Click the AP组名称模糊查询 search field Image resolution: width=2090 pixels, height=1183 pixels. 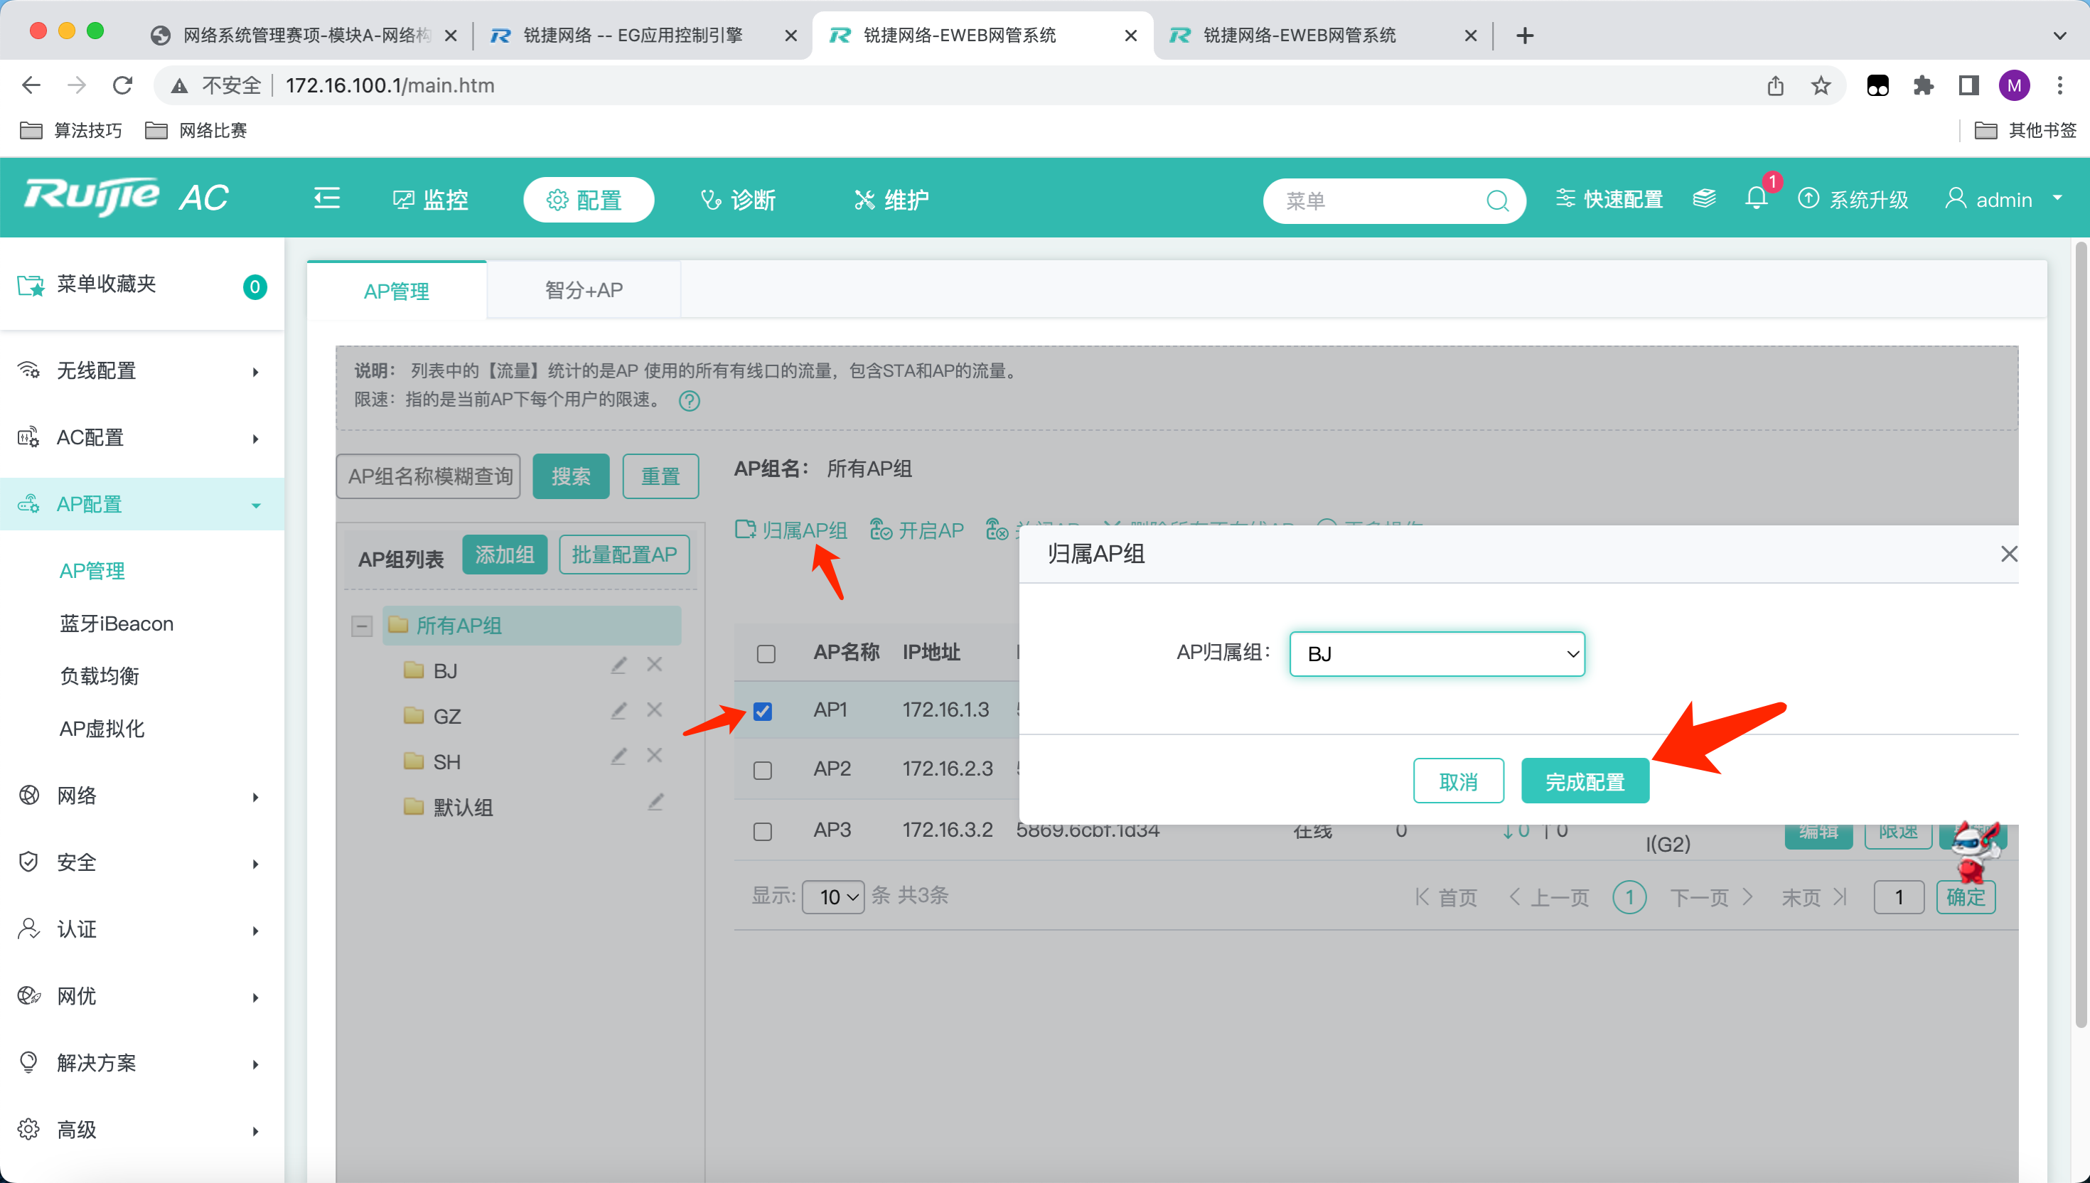point(429,476)
